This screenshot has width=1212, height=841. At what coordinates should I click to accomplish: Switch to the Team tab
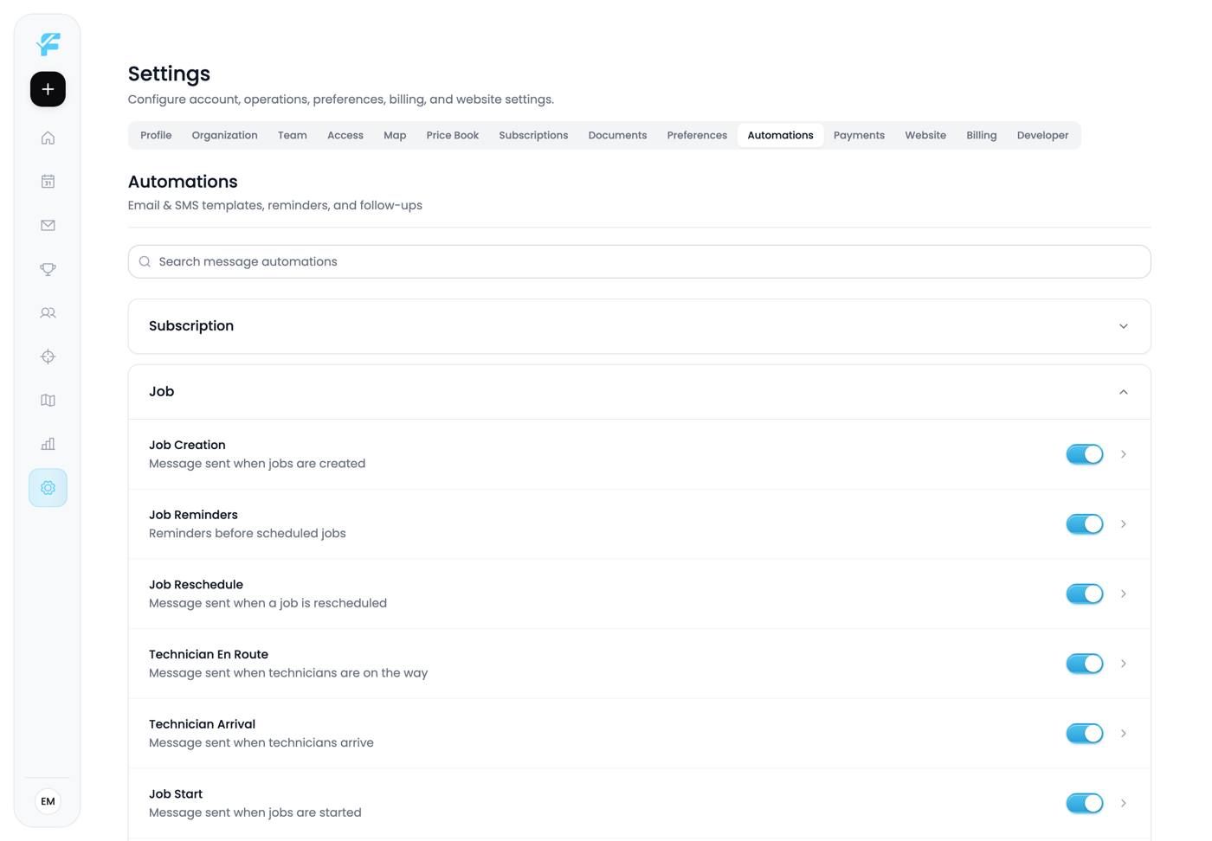tap(293, 135)
